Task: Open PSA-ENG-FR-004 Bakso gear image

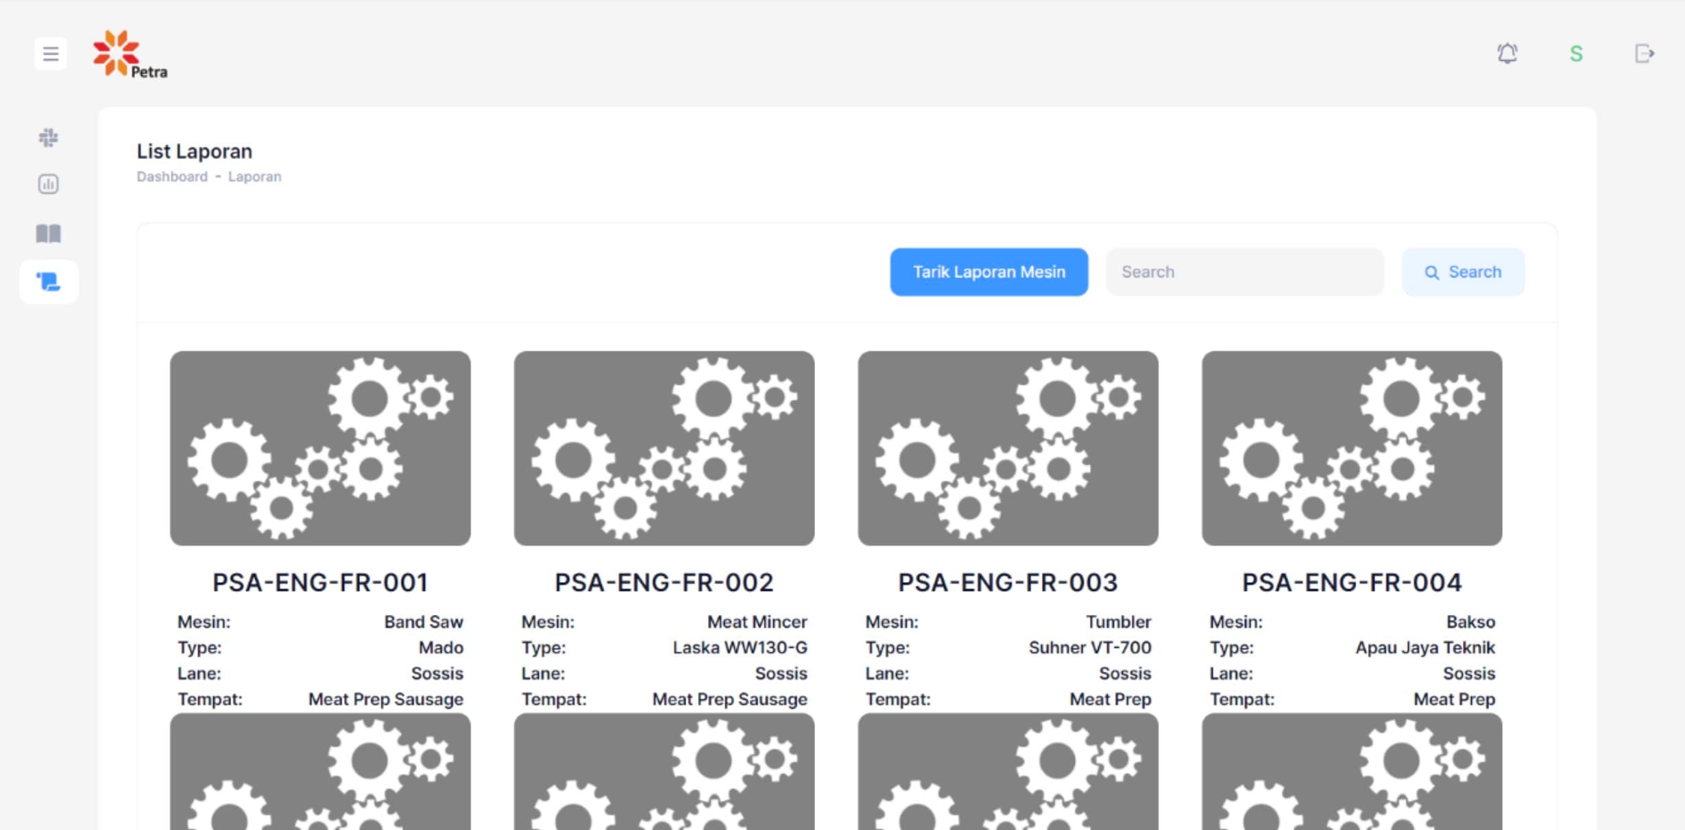Action: (1352, 449)
